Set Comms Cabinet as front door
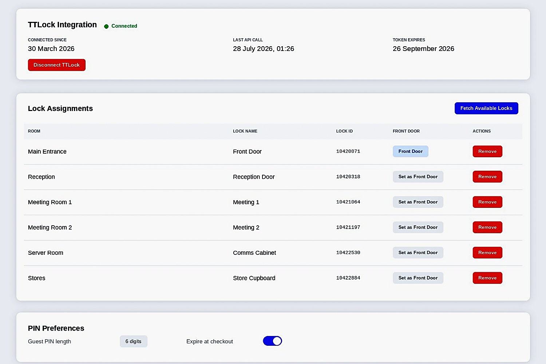The height and width of the screenshot is (364, 546). (x=418, y=253)
